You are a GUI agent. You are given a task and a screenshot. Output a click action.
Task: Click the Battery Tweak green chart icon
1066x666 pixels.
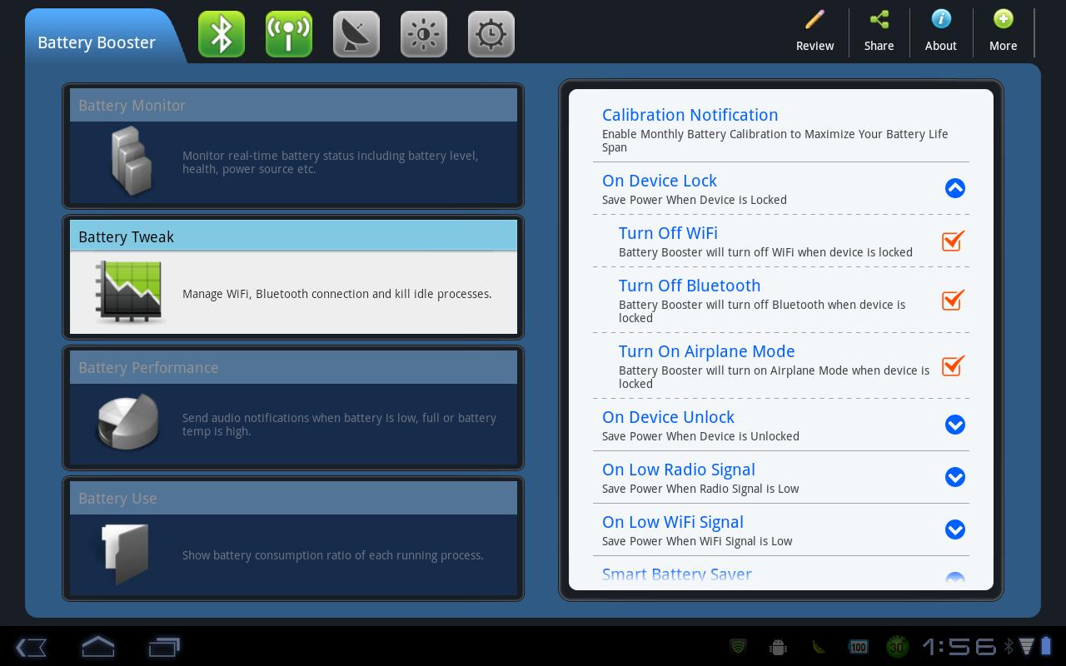click(129, 291)
